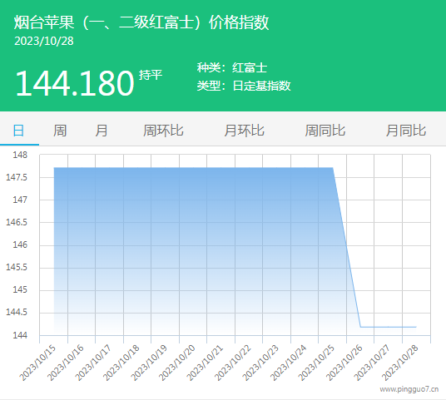The height and width of the screenshot is (400, 446).
Task: Open the 月 monthly tab
Action: [102, 131]
